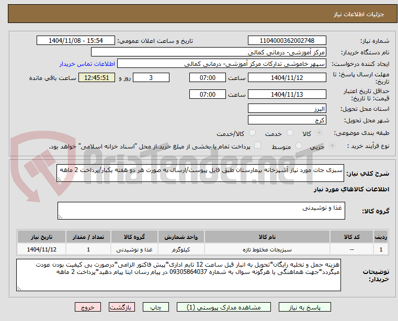This screenshot has width=398, height=321.
Task: Click the price validity 07:00 time field
Action: [x=208, y=95]
